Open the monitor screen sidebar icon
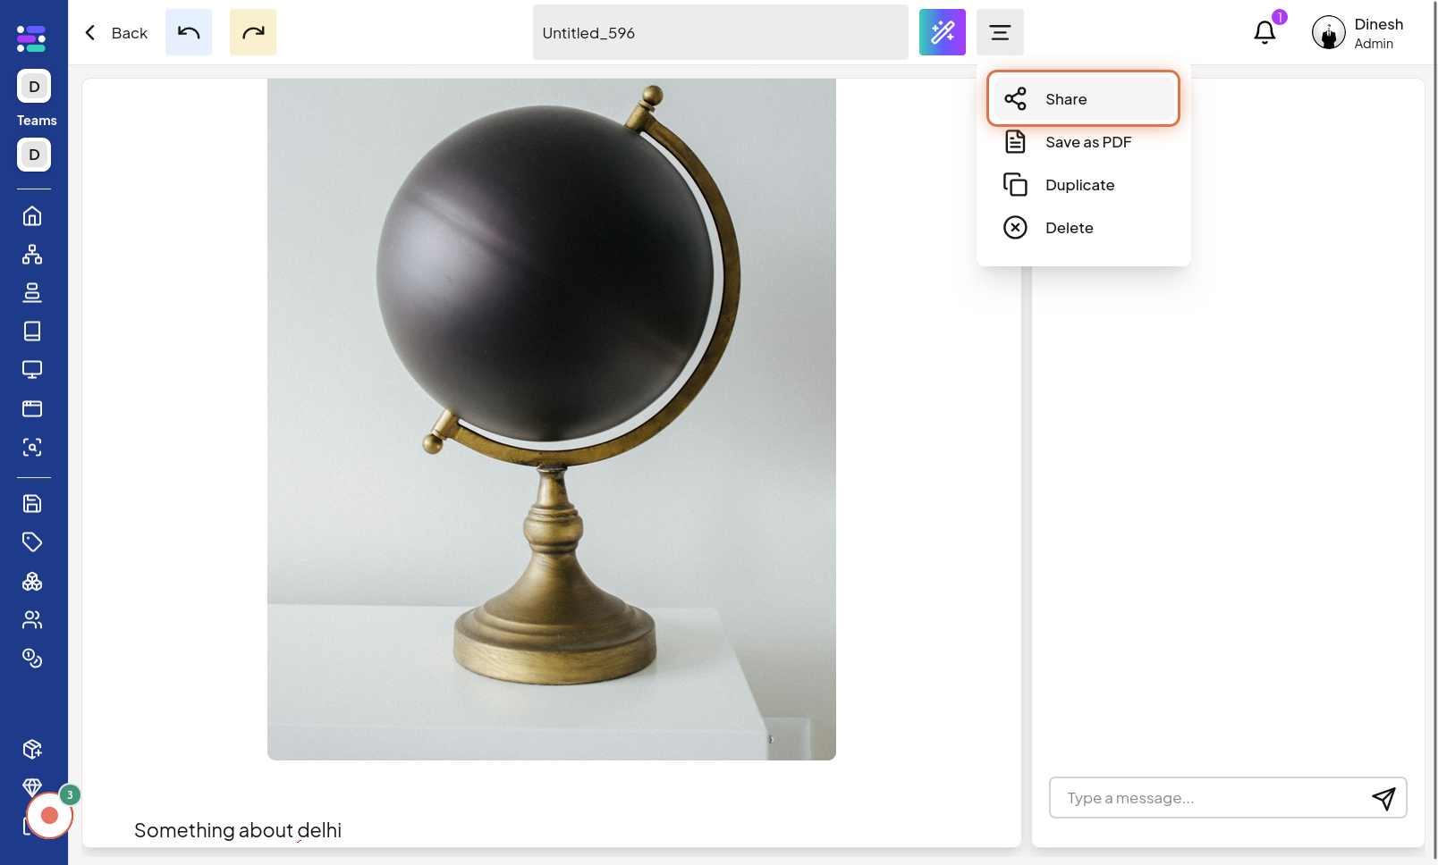 coord(32,370)
